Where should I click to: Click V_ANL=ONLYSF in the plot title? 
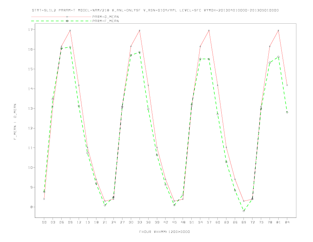tap(126, 10)
